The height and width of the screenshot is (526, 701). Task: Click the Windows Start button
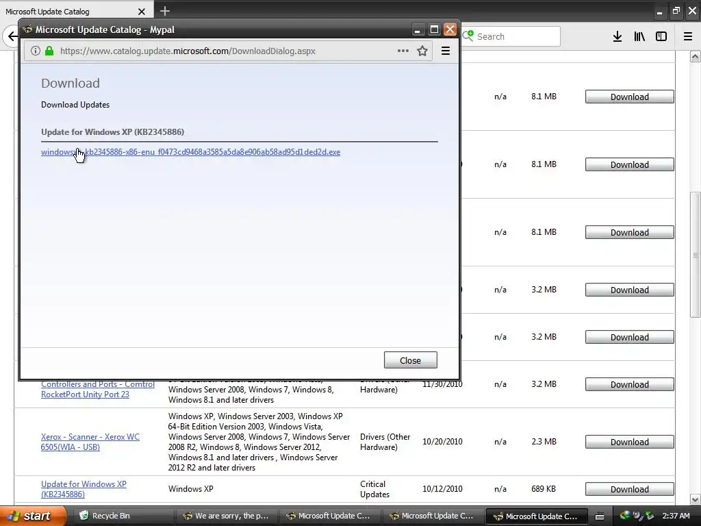click(x=33, y=516)
